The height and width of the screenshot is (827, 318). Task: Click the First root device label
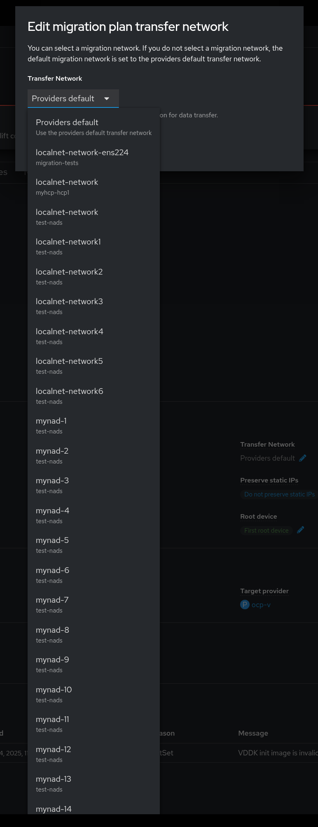(x=266, y=531)
